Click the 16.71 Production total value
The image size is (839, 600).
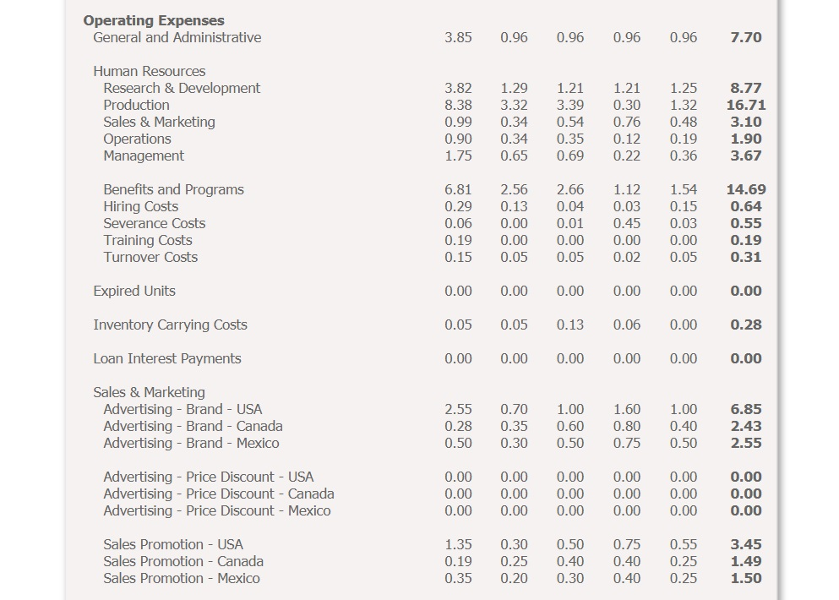(749, 105)
